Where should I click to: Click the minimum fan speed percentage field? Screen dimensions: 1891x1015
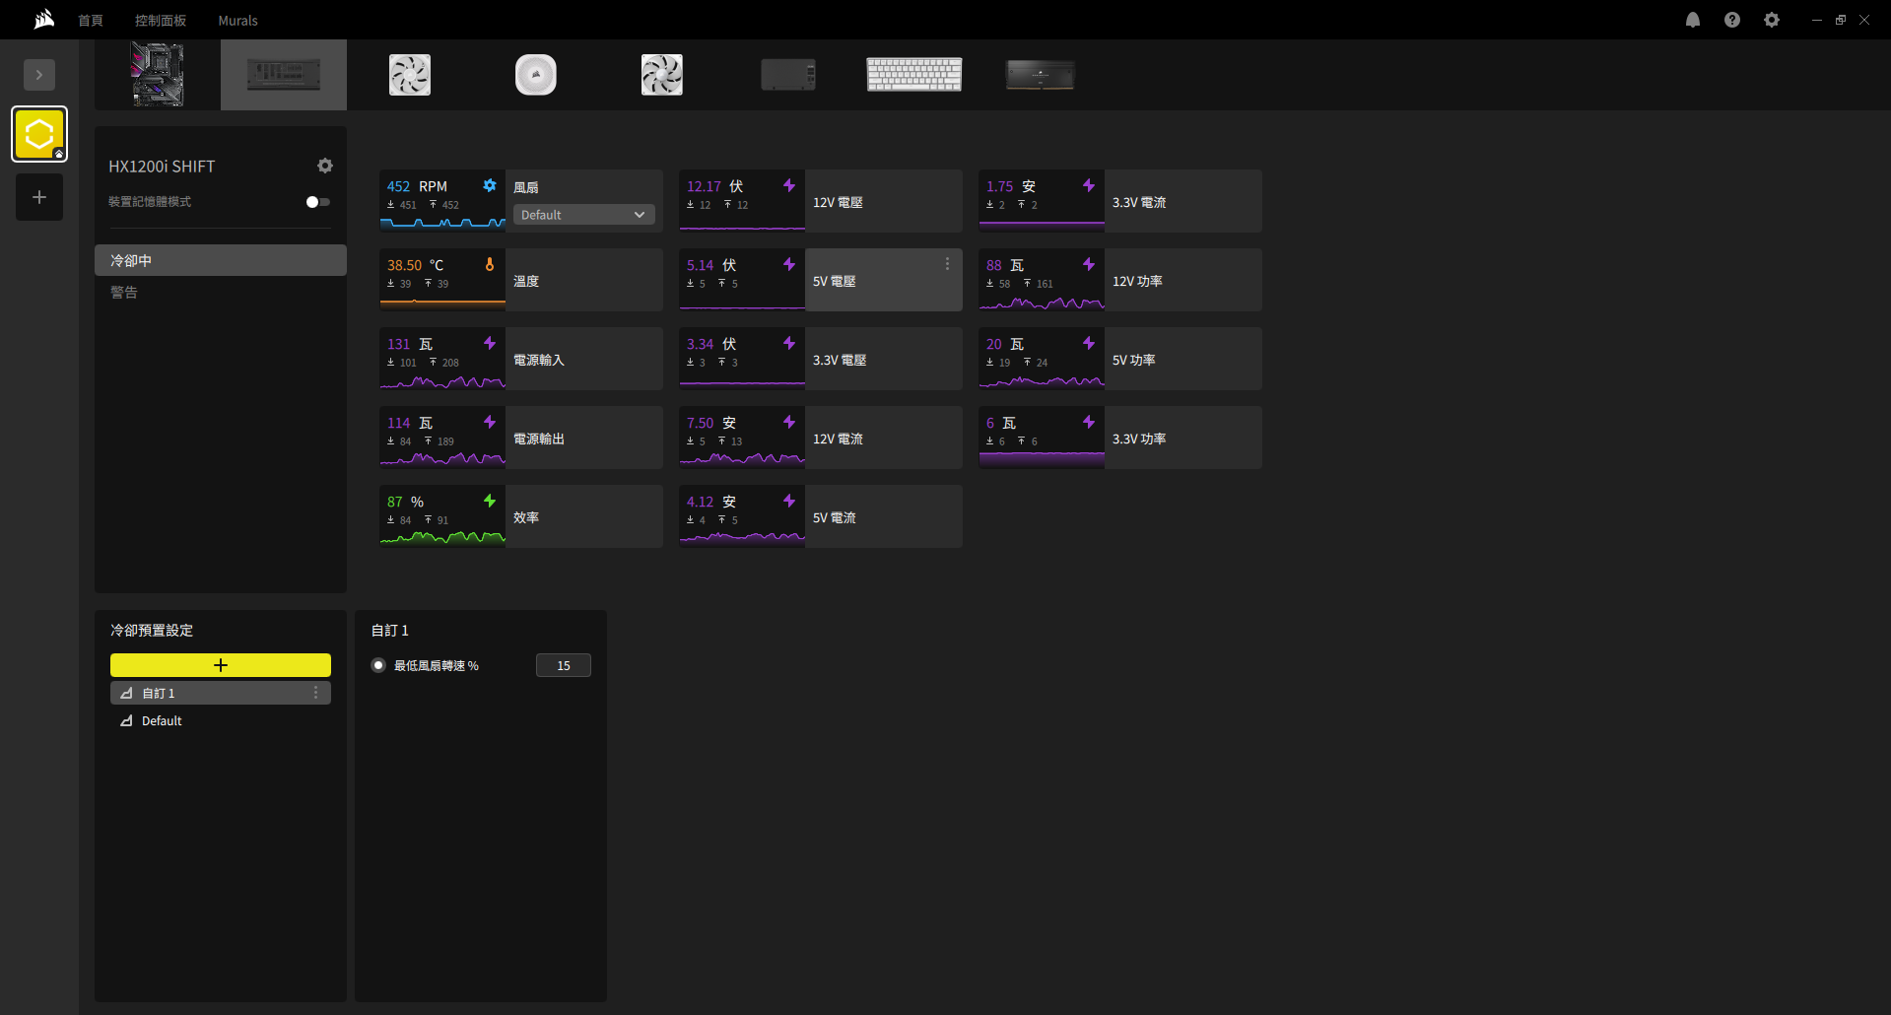[563, 665]
